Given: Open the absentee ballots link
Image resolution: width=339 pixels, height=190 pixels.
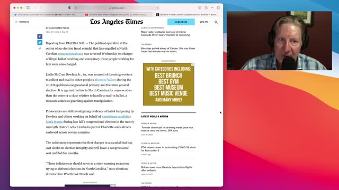Looking at the screenshot, I should tap(105, 80).
